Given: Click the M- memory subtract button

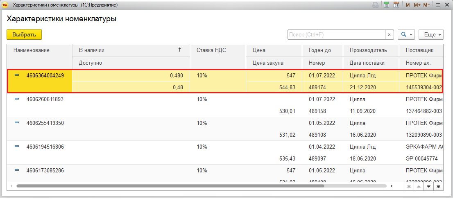Looking at the screenshot, I should [x=426, y=5].
